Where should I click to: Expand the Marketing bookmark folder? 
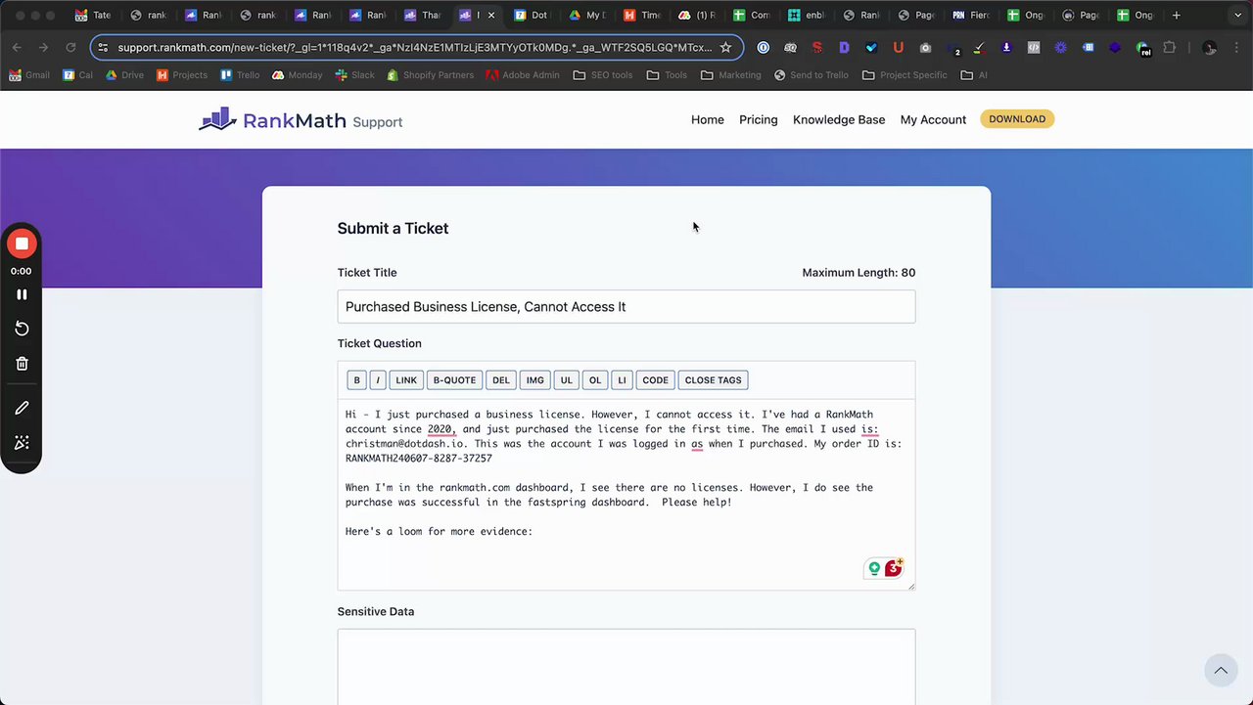[731, 74]
